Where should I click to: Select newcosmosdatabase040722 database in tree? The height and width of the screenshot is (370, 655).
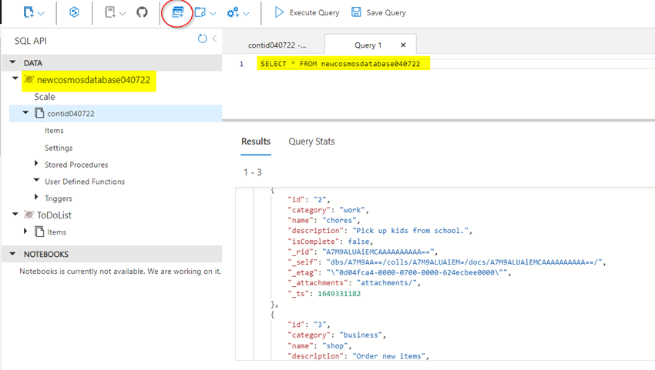(x=93, y=80)
